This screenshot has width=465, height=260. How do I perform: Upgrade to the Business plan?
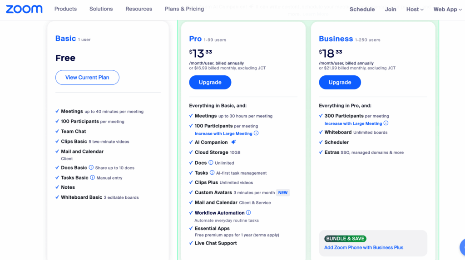[x=340, y=82]
